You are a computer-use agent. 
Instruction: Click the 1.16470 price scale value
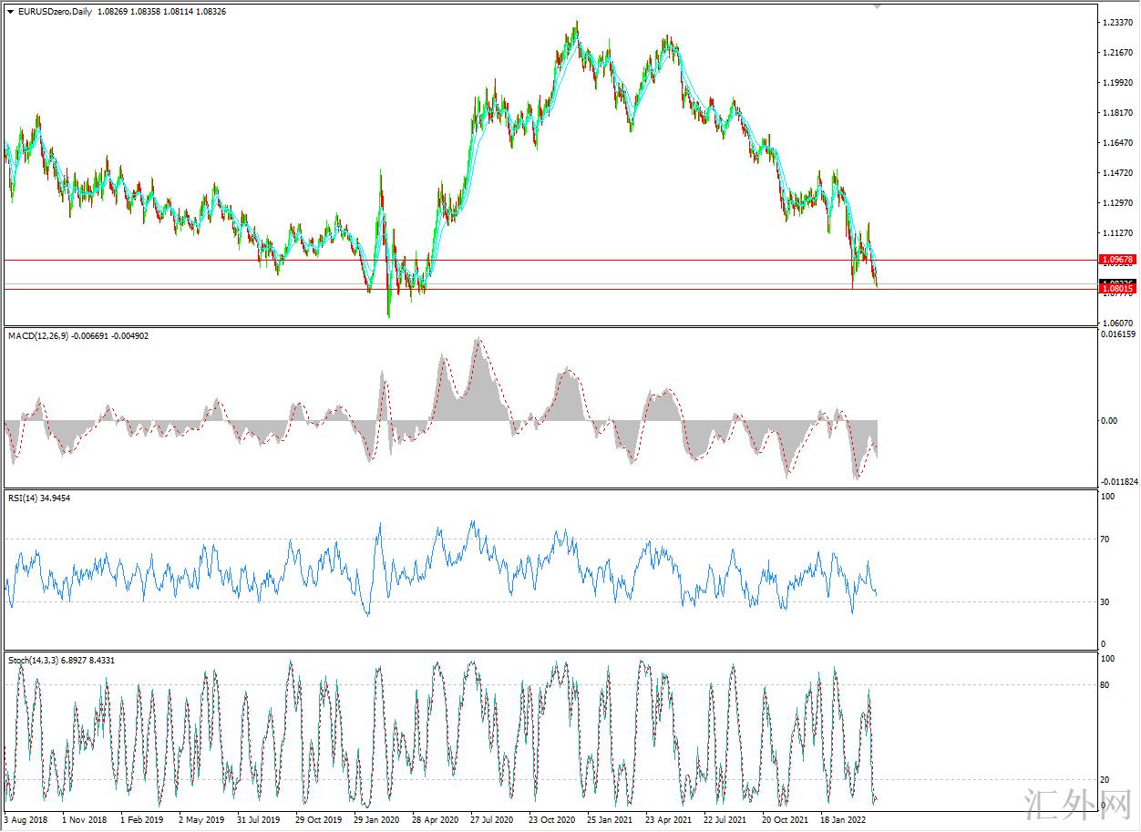tap(1116, 143)
